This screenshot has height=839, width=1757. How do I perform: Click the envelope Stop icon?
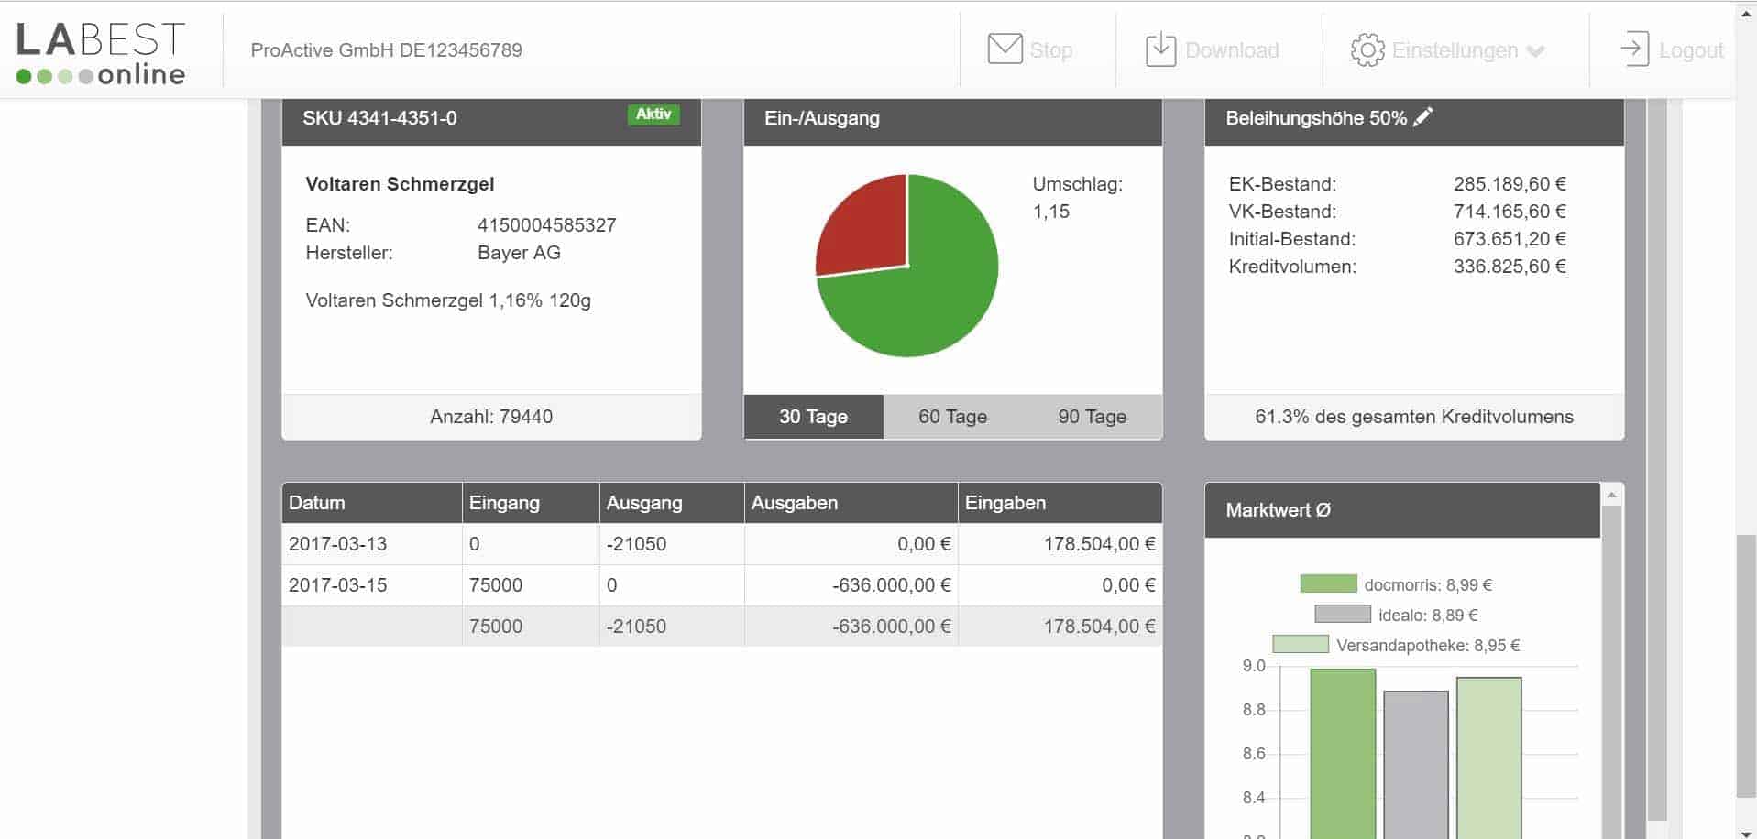click(x=1005, y=49)
